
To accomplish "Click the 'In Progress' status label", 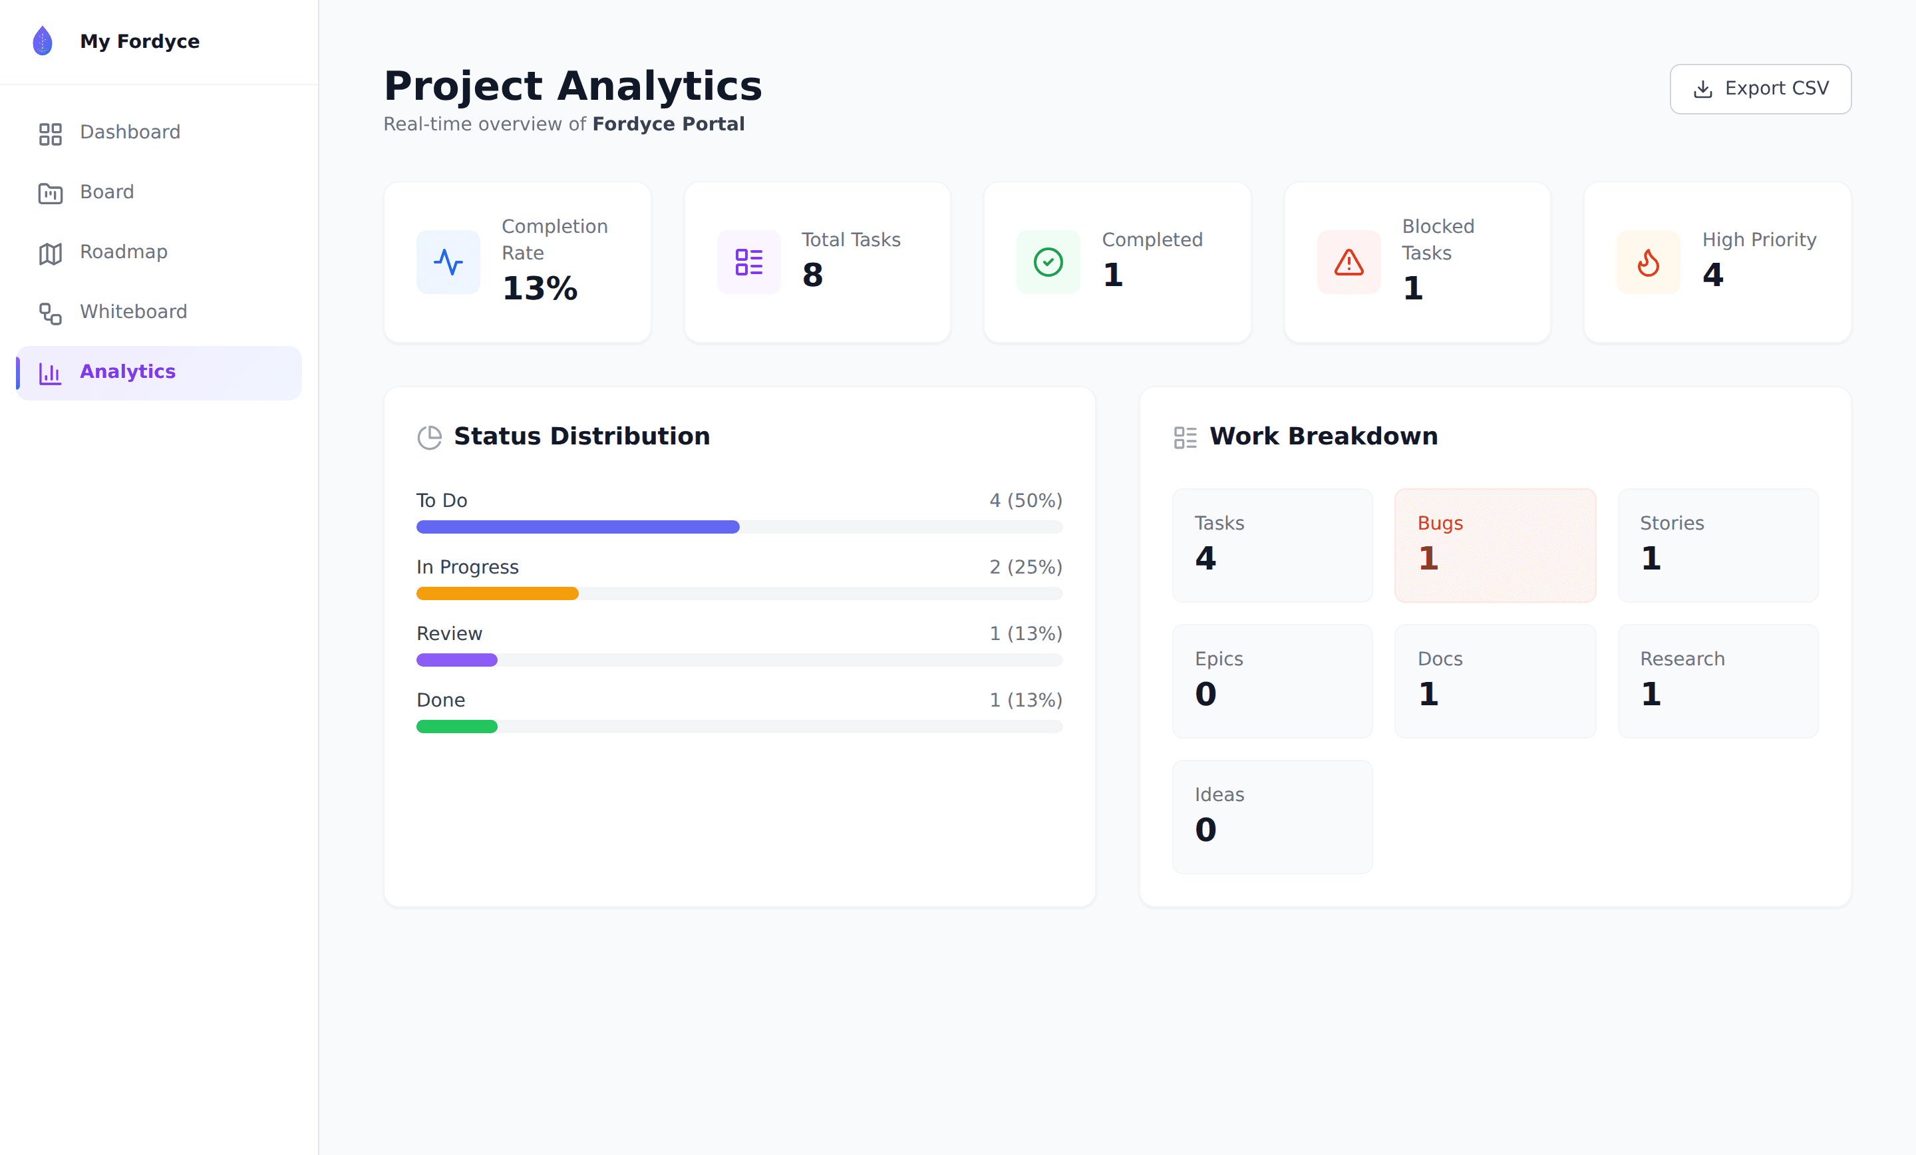I will pos(467,567).
